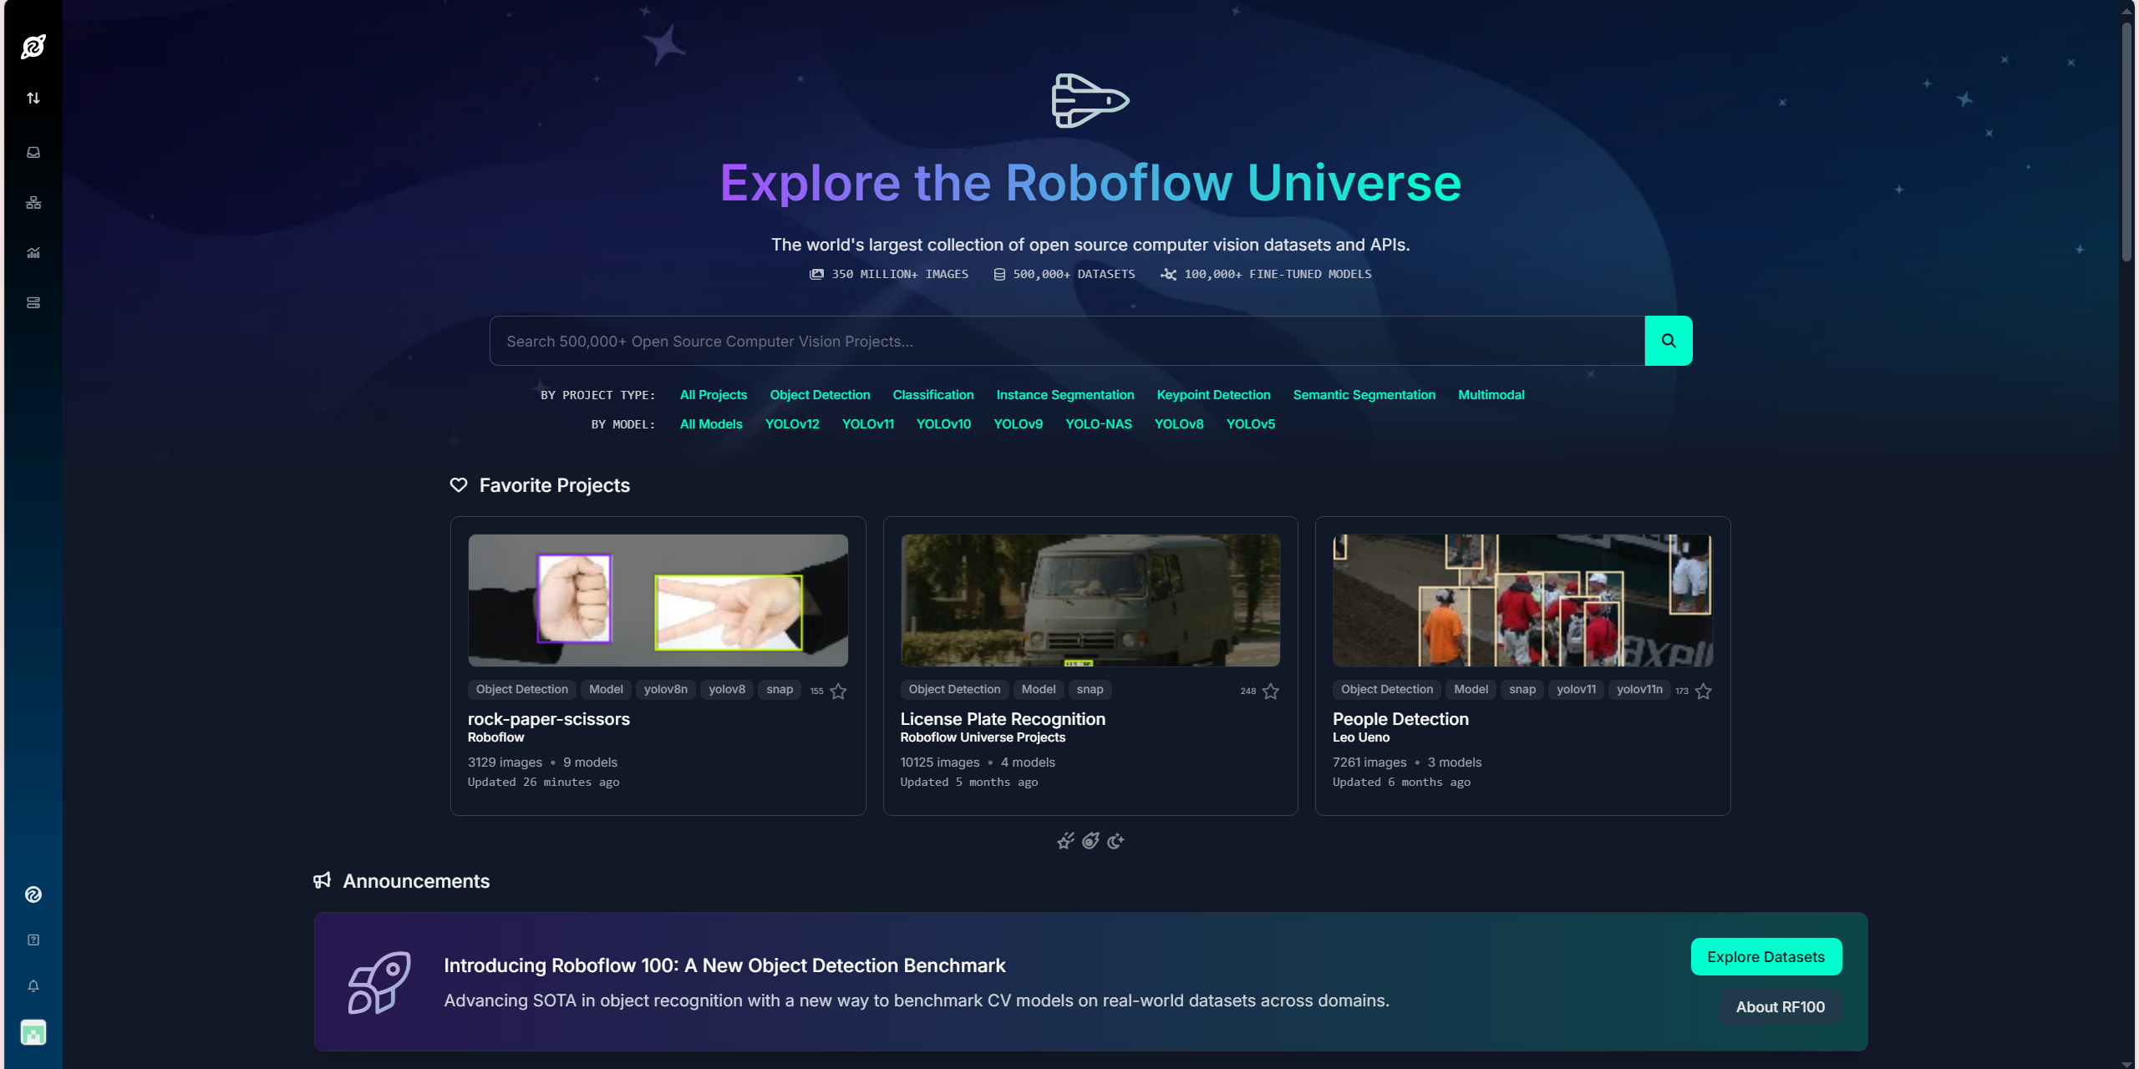Open the rock-paper-scissors hands thumbnail

click(658, 600)
